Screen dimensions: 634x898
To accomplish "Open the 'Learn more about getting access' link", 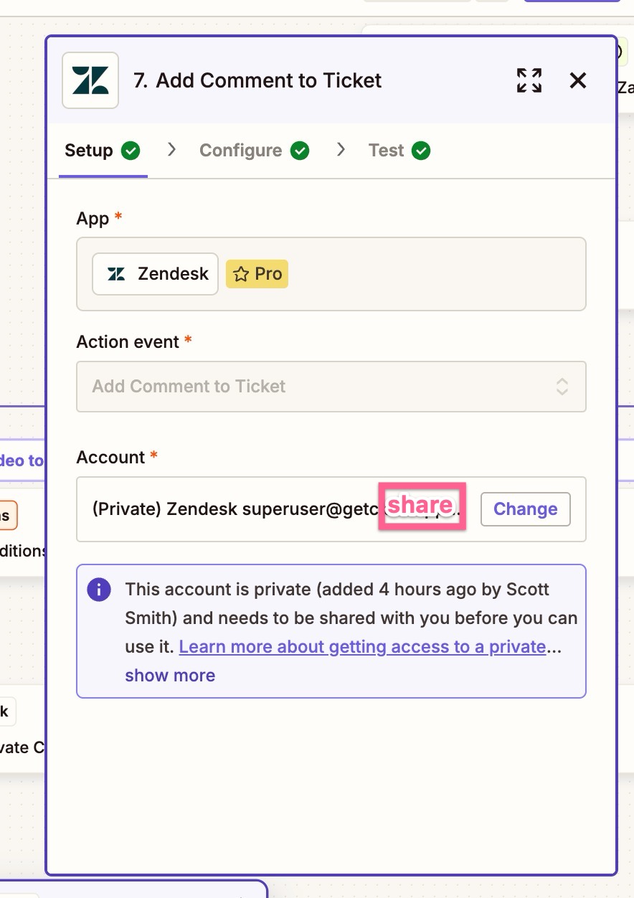I will (363, 647).
